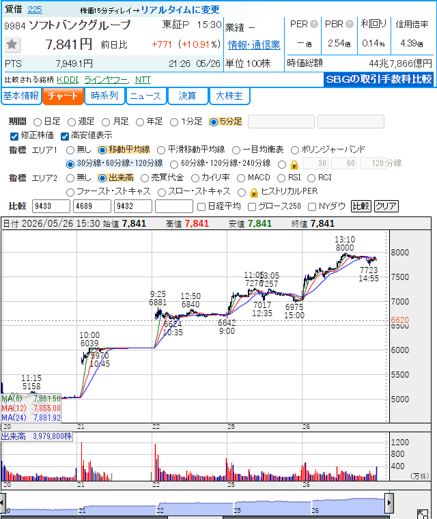Open the リアルタイムに変更 link
This screenshot has height=519, width=437.
(180, 10)
